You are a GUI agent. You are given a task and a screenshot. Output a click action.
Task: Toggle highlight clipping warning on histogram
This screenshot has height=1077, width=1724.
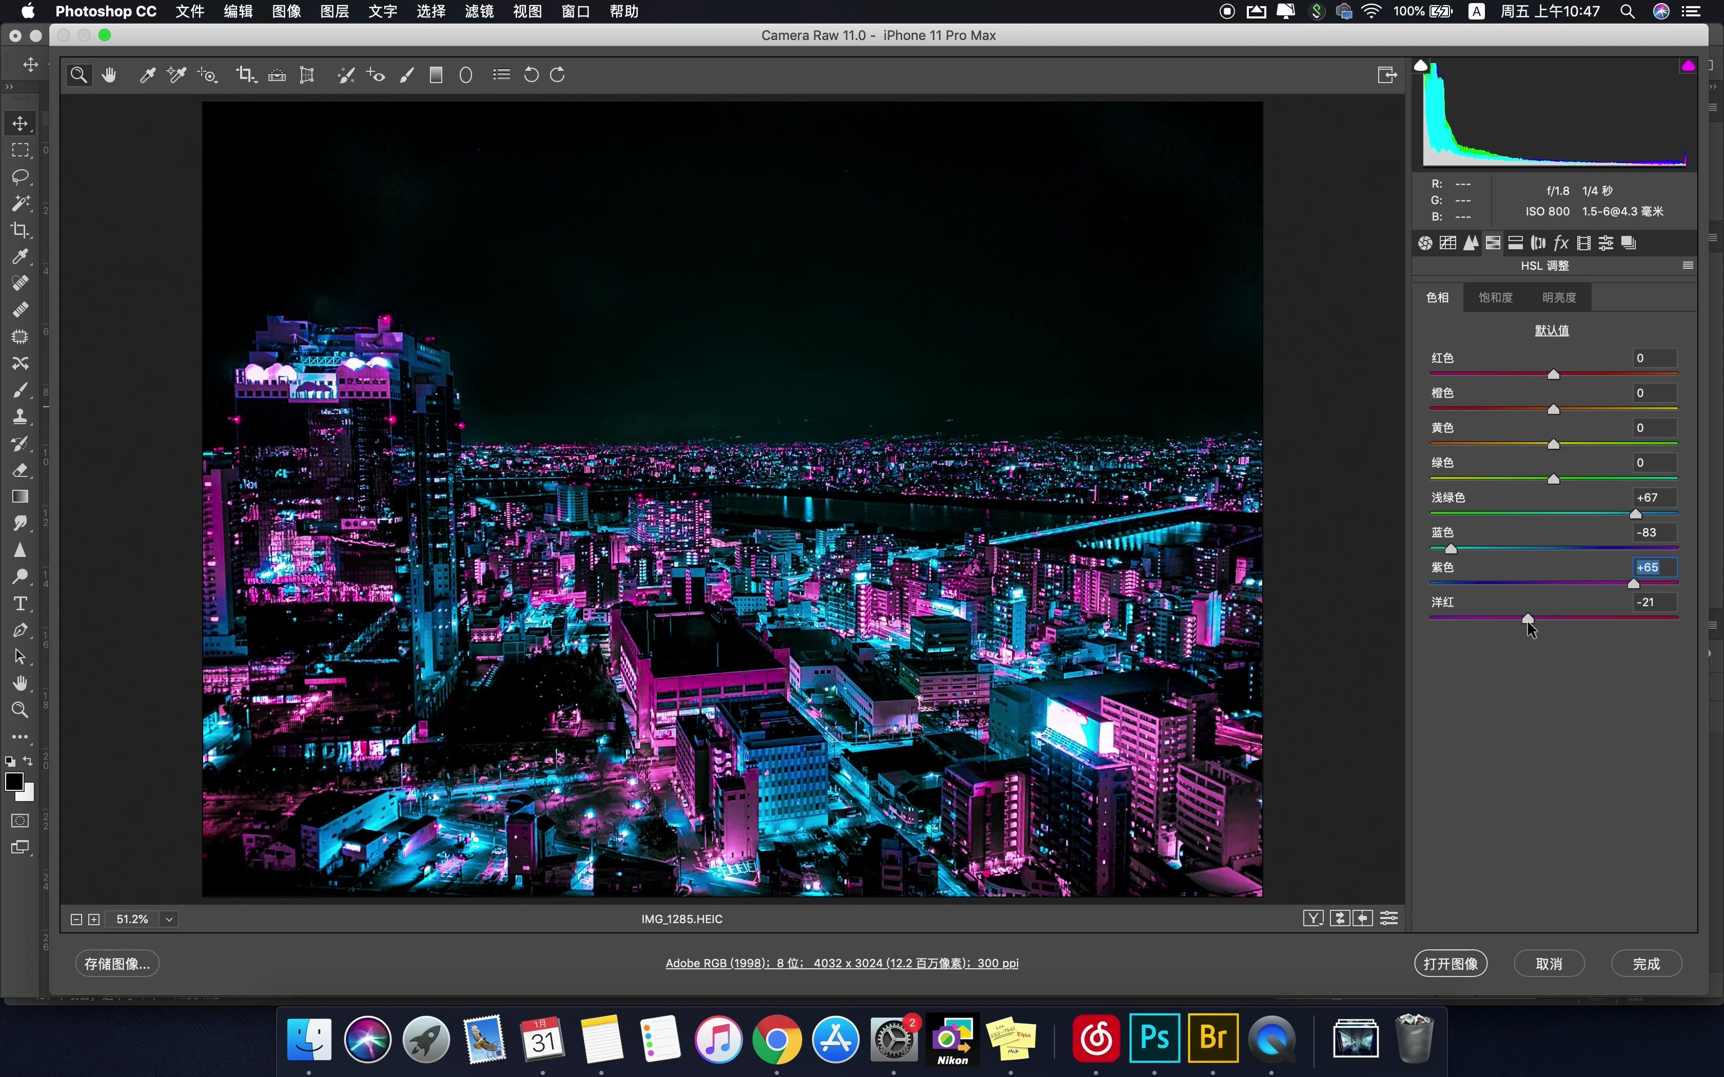(1688, 66)
